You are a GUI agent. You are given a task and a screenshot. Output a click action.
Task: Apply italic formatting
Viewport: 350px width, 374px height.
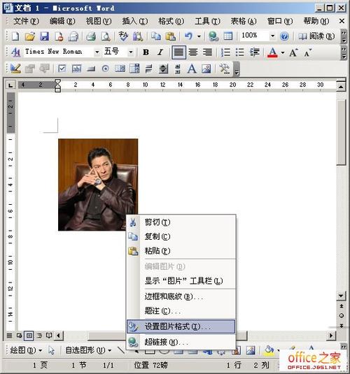(160, 52)
